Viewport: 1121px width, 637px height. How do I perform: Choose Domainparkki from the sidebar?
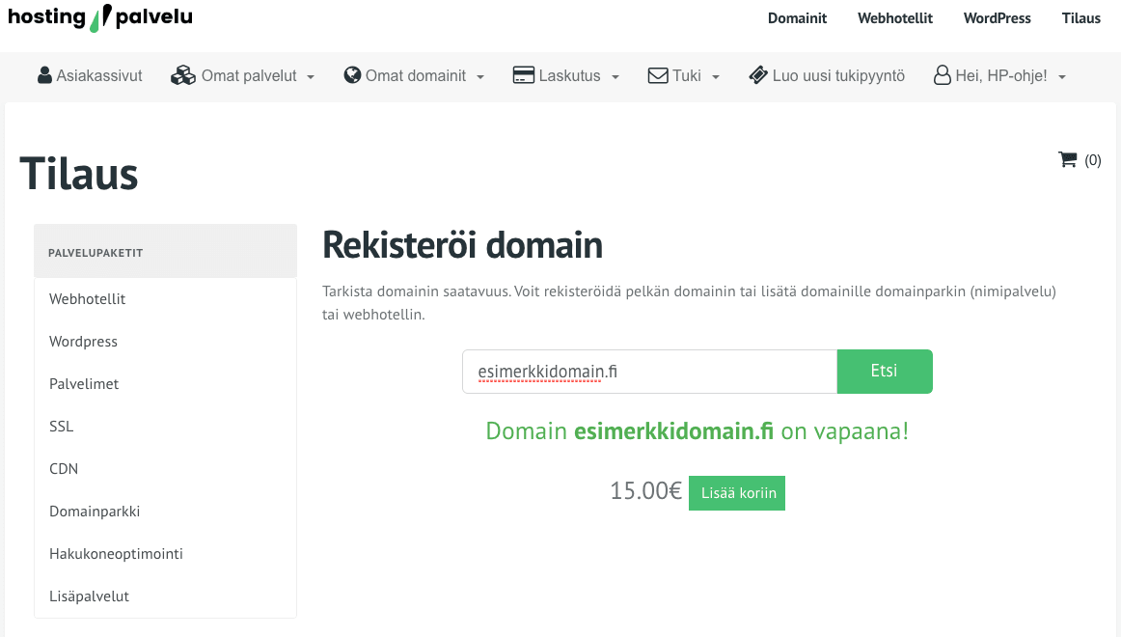tap(95, 512)
